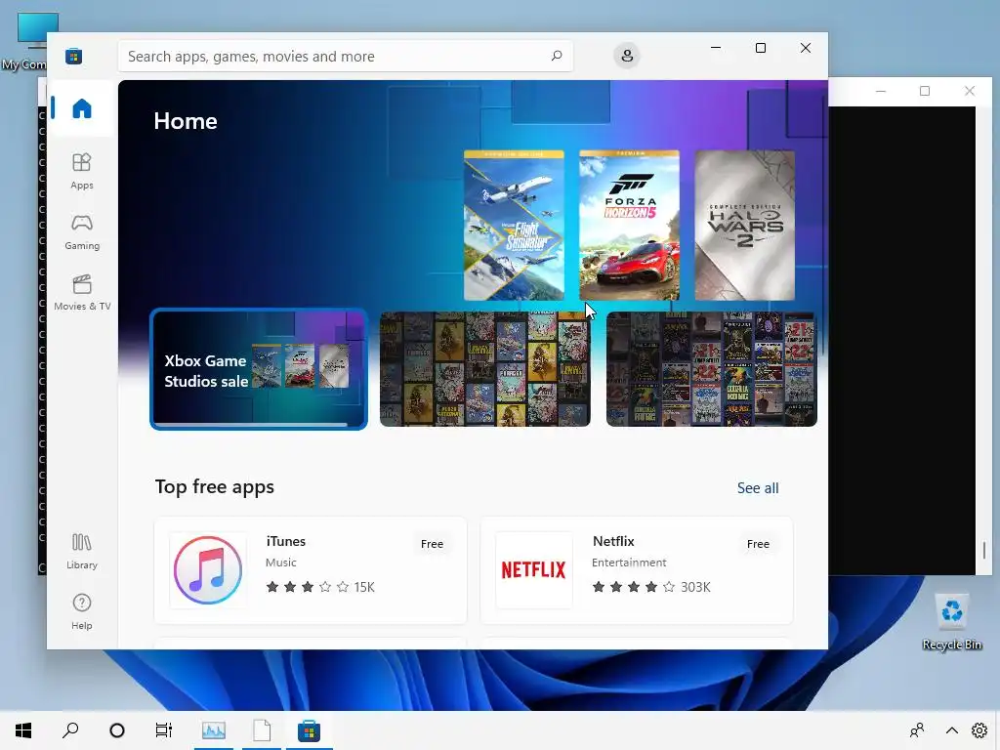Select the right movie collage banner
Image resolution: width=1000 pixels, height=750 pixels.
pyautogui.click(x=711, y=369)
